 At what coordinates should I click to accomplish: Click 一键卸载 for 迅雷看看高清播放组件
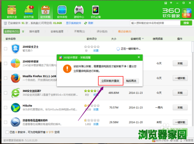[x=180, y=122]
